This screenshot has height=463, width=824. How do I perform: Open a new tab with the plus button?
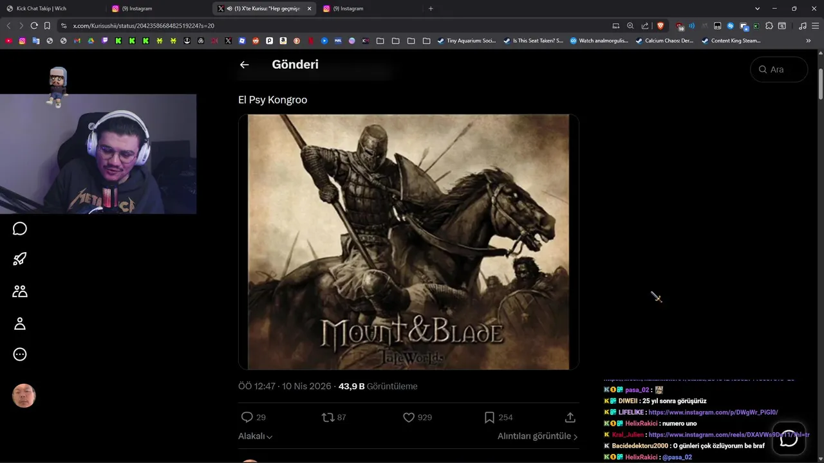click(x=431, y=8)
